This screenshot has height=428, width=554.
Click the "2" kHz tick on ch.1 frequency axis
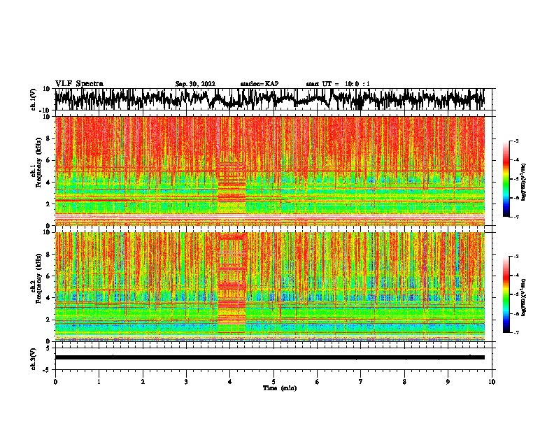tap(48, 204)
